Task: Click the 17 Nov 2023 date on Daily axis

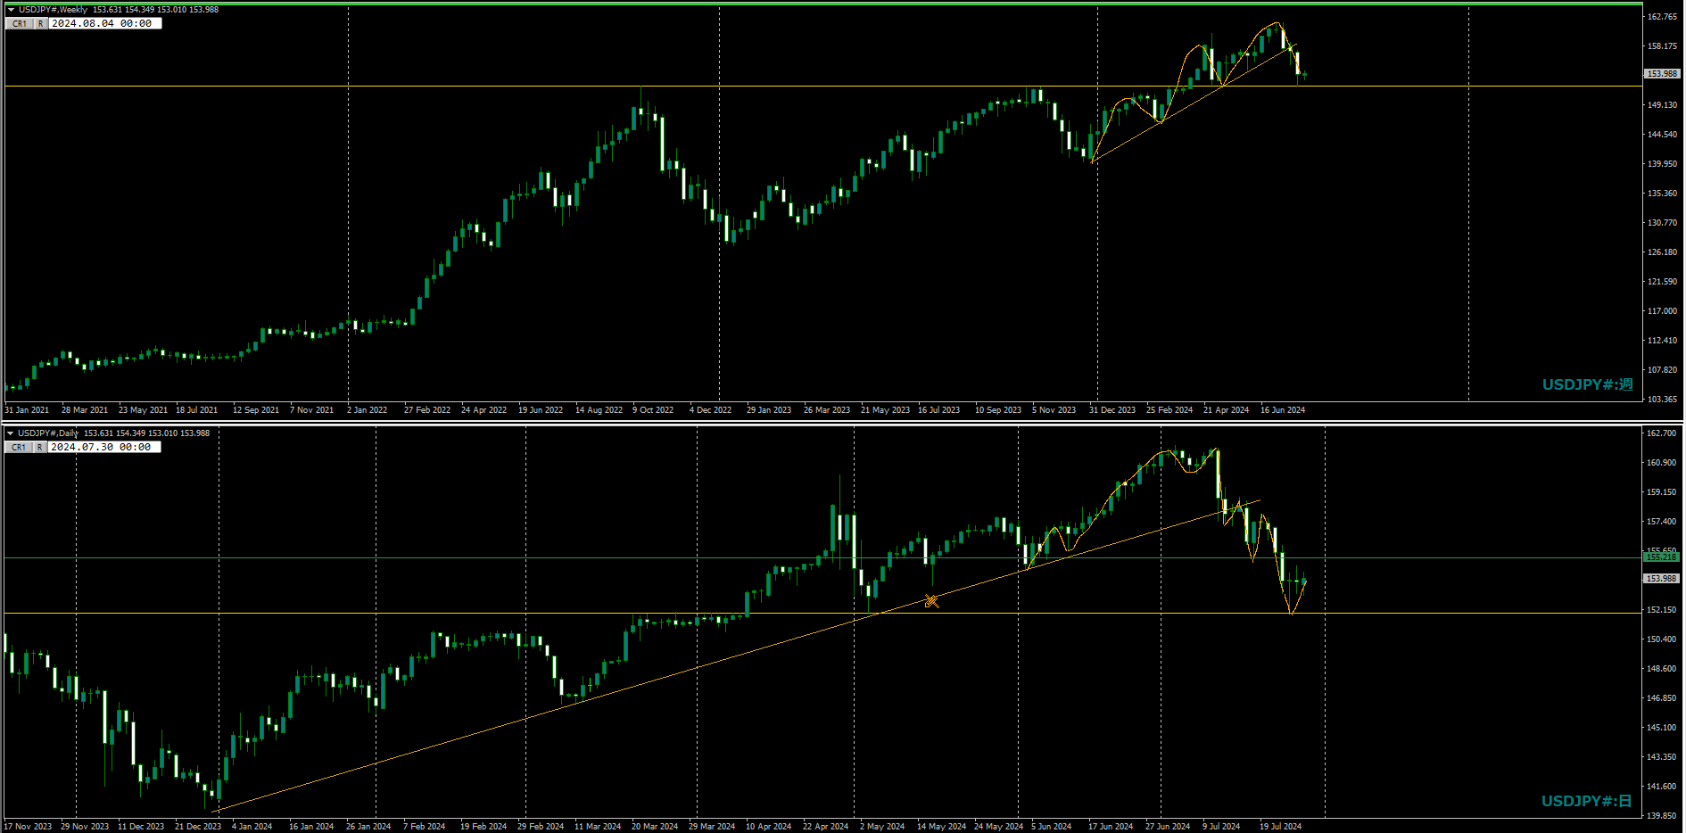Action: tap(28, 827)
